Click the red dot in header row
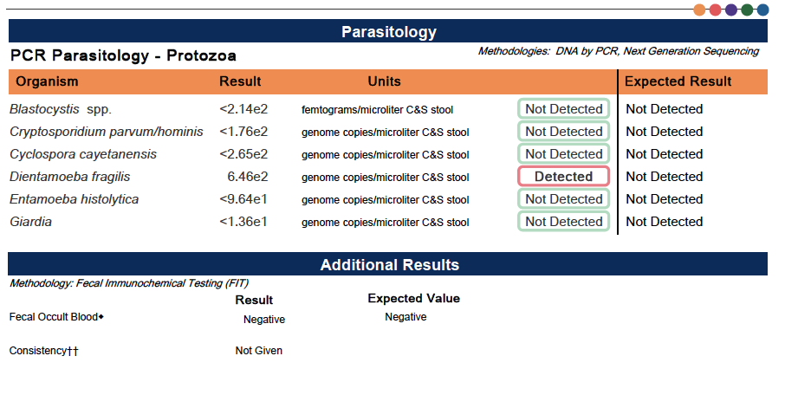This screenshot has height=395, width=785. point(716,10)
